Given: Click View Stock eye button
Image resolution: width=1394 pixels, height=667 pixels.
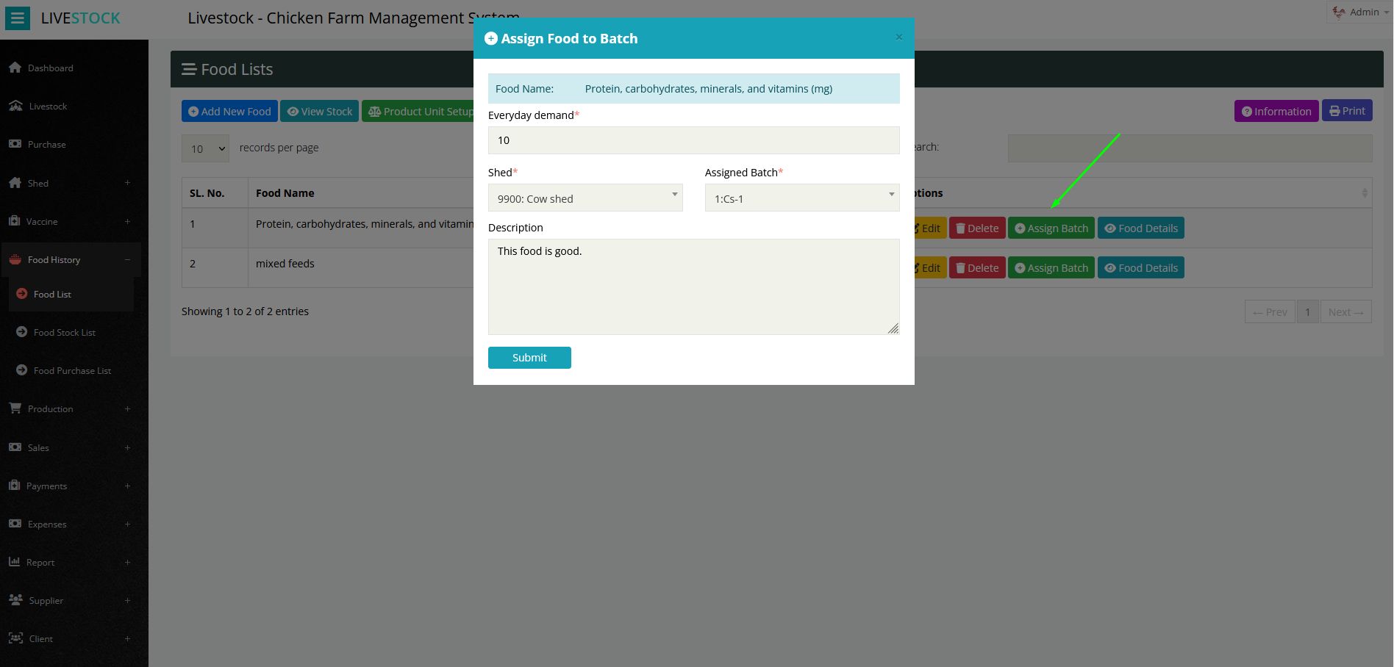Looking at the screenshot, I should click(319, 112).
